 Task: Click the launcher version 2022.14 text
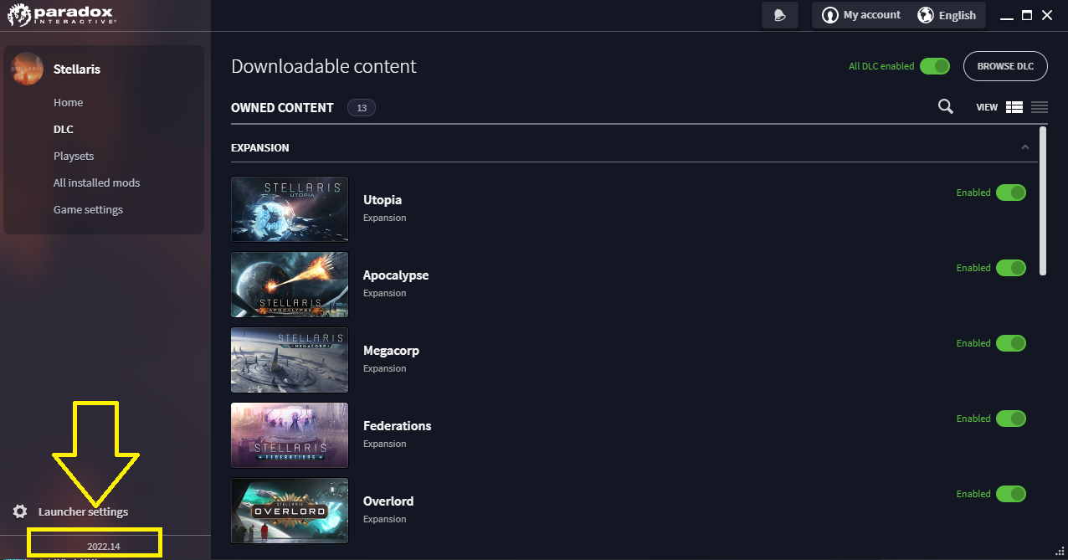pos(104,547)
